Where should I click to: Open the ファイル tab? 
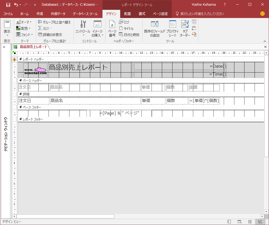(x=8, y=14)
